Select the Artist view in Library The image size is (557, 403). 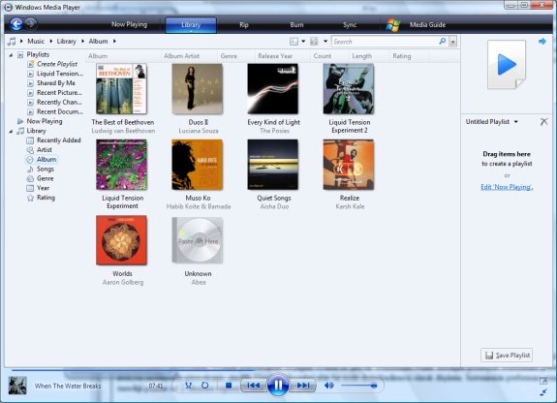tap(44, 150)
